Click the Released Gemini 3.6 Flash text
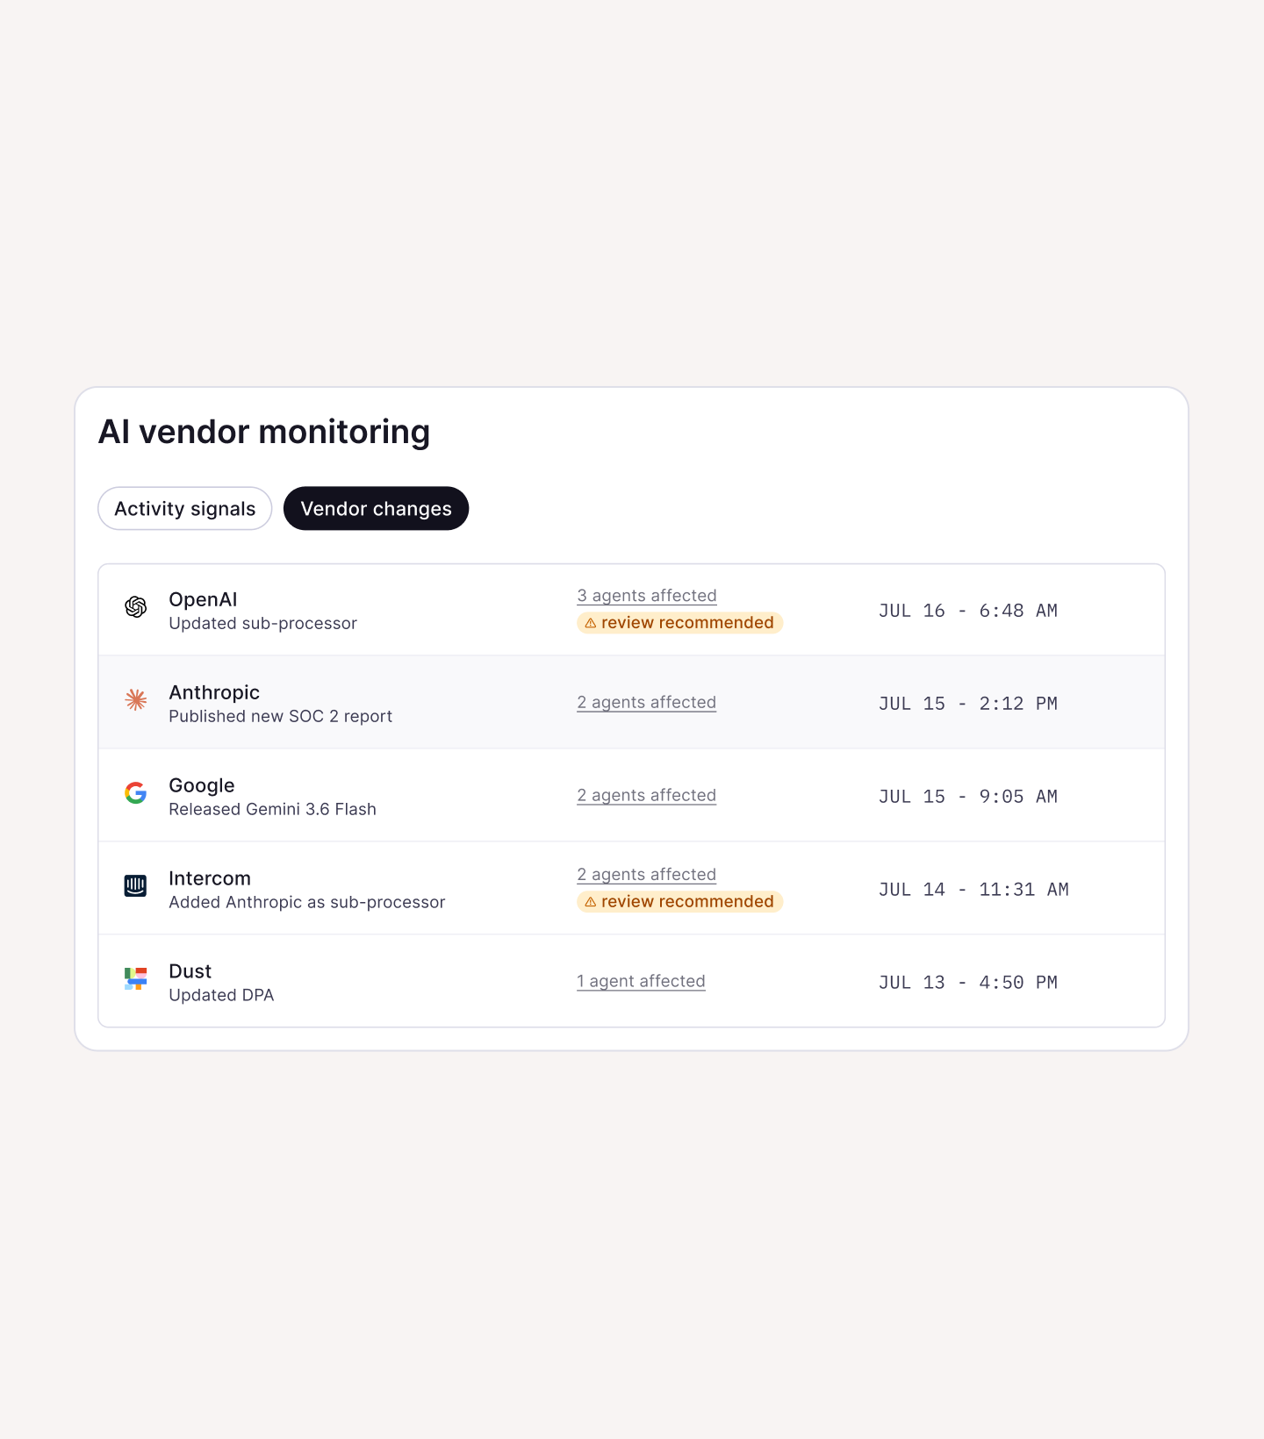This screenshot has height=1439, width=1264. pyautogui.click(x=273, y=810)
